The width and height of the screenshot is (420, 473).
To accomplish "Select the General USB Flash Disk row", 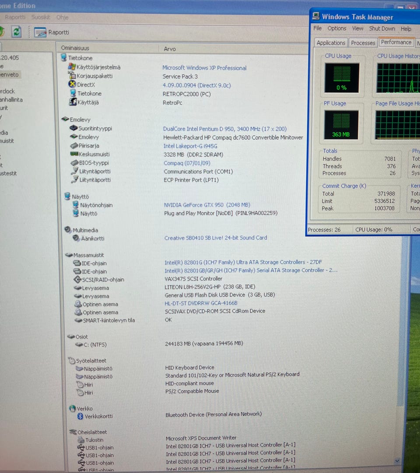I will pyautogui.click(x=220, y=295).
